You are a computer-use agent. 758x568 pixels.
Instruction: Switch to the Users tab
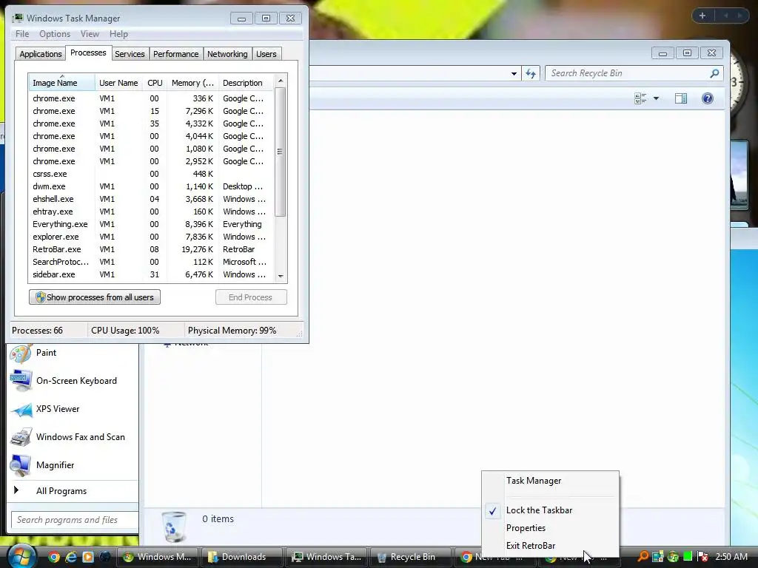(x=266, y=54)
